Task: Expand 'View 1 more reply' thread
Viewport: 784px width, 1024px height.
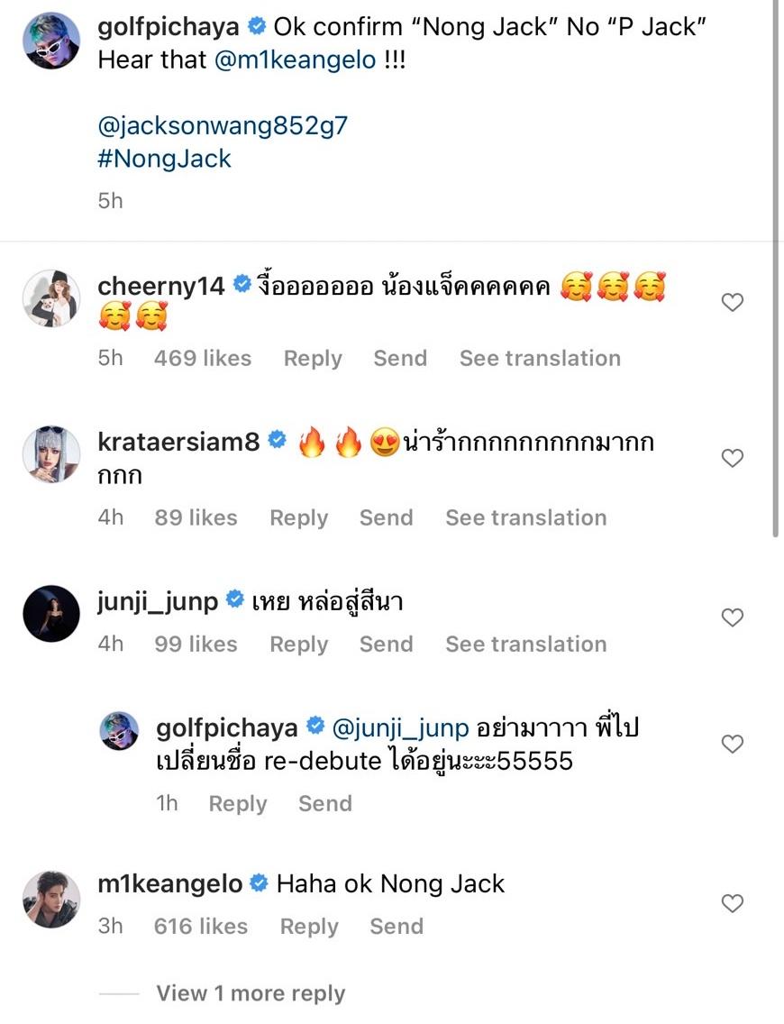Action: point(251,993)
